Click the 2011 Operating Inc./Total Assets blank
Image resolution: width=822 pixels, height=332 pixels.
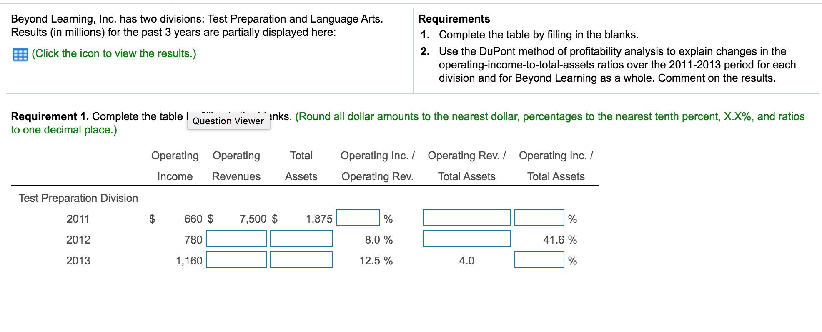coord(540,218)
